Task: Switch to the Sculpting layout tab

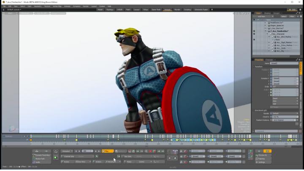Action: [x=187, y=9]
